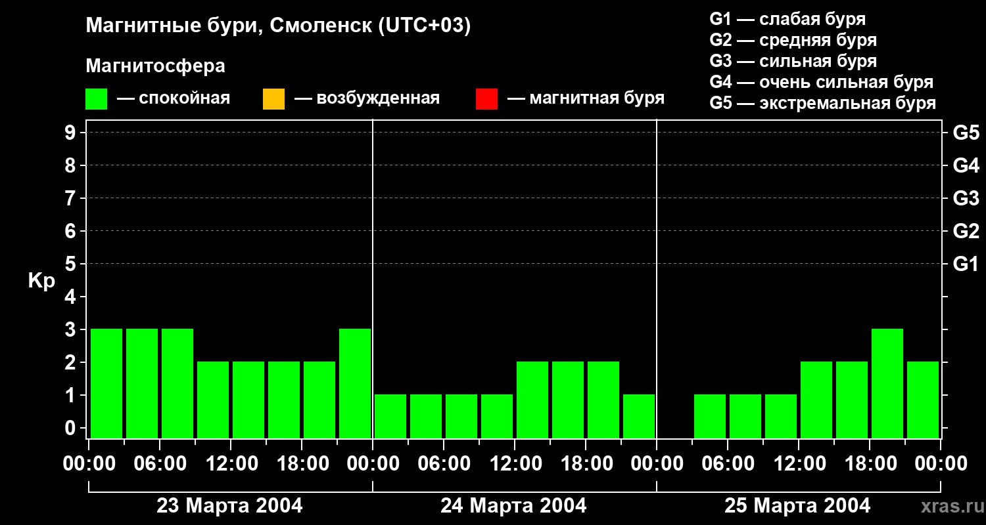This screenshot has height=525, width=986.
Task: Click the '06:00' time label for 25 Марта
Action: (728, 463)
